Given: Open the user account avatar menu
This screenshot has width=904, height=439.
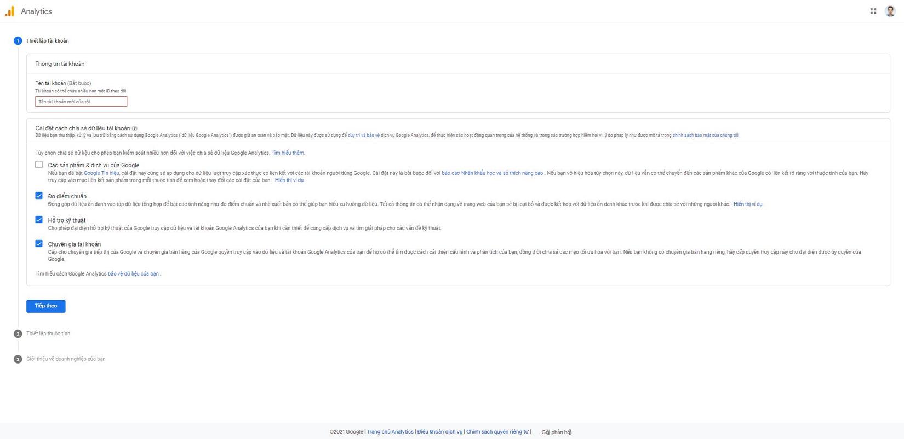Looking at the screenshot, I should (890, 11).
